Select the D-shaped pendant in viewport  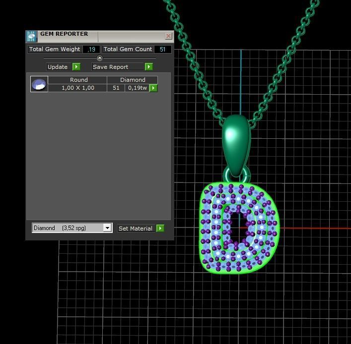(x=239, y=228)
